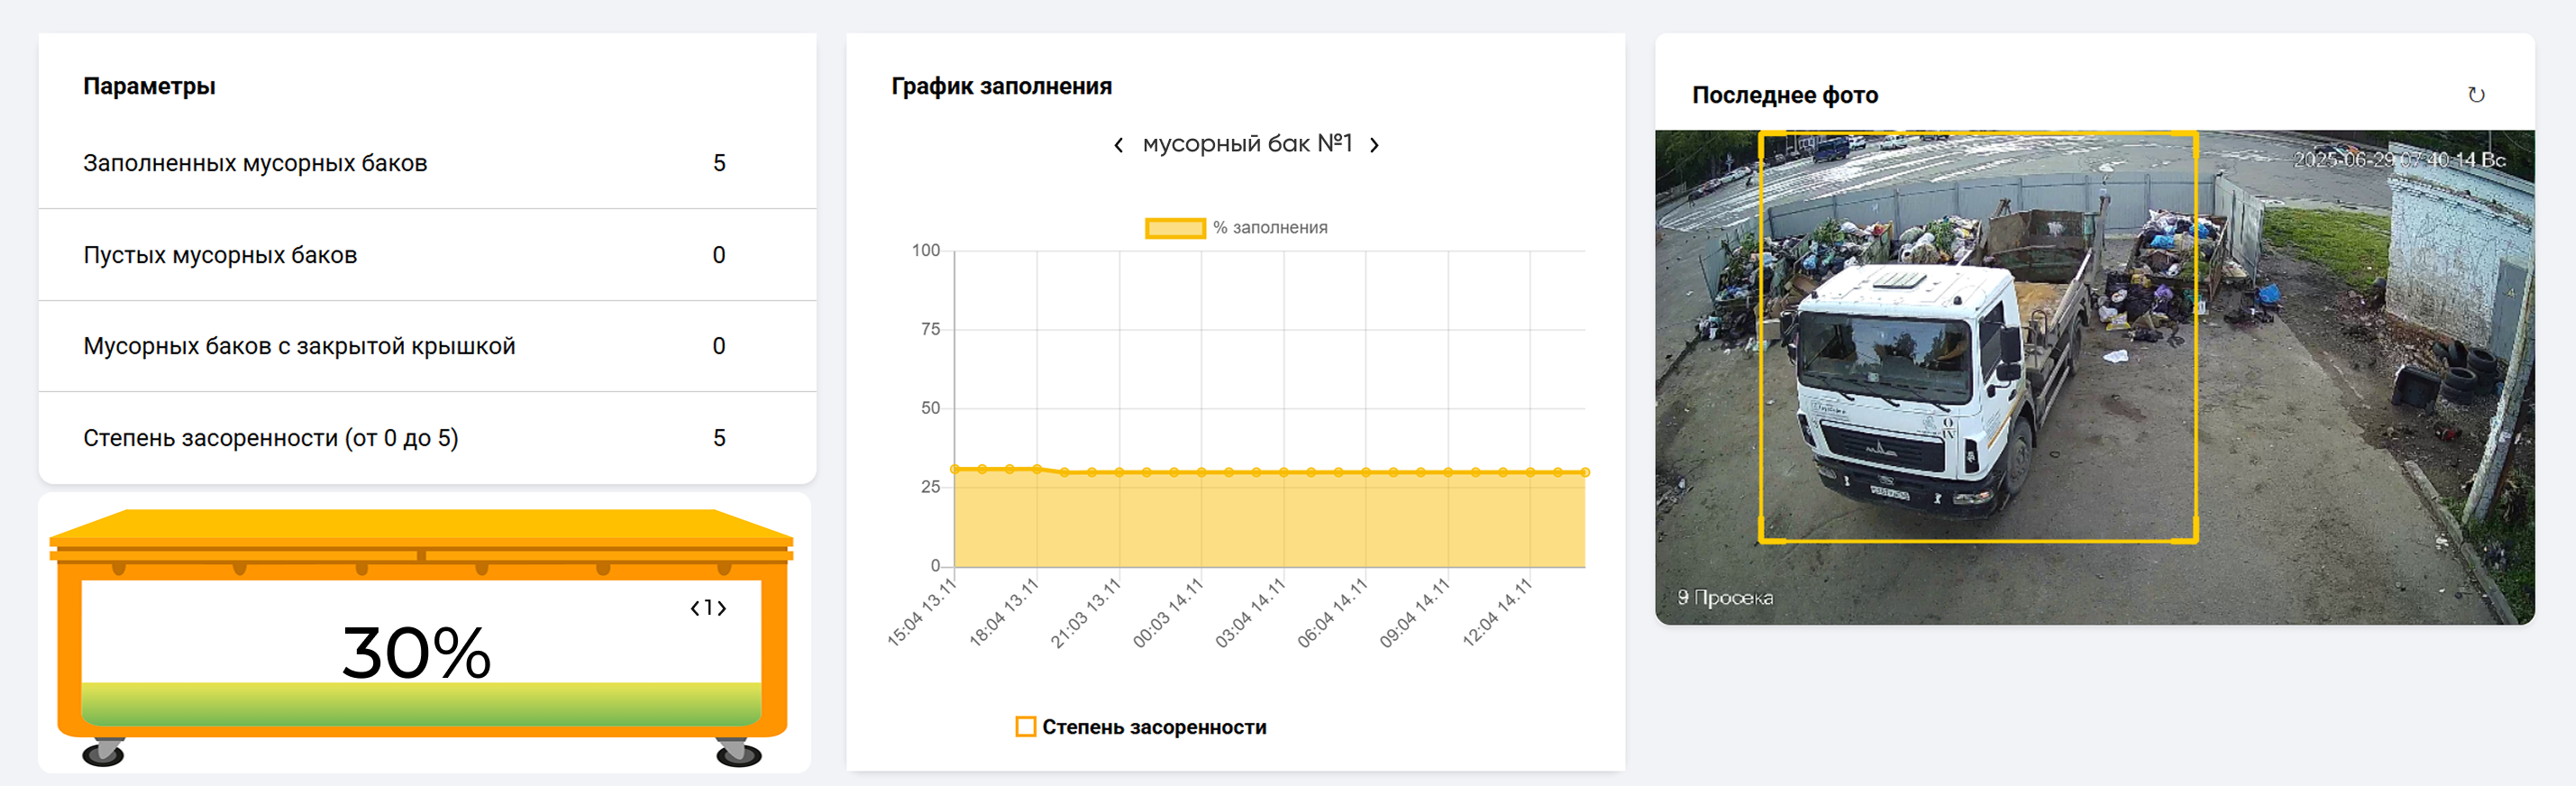This screenshot has width=2576, height=786.
Task: Click right arrow inside the orange bin graphic
Action: (x=722, y=608)
